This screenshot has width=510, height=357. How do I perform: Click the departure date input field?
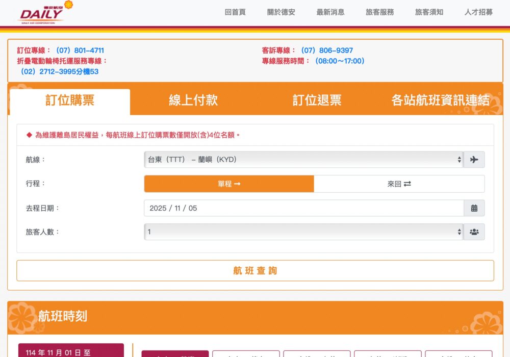tap(255, 208)
